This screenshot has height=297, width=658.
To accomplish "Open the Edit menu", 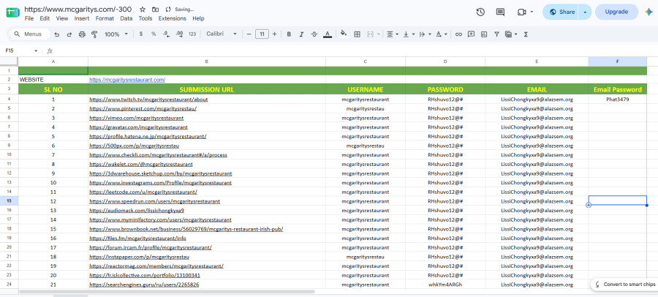I will (x=45, y=18).
